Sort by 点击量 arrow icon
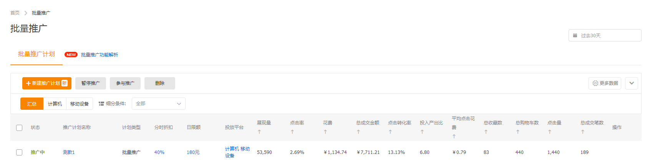The width and height of the screenshot is (645, 162). pos(550,132)
